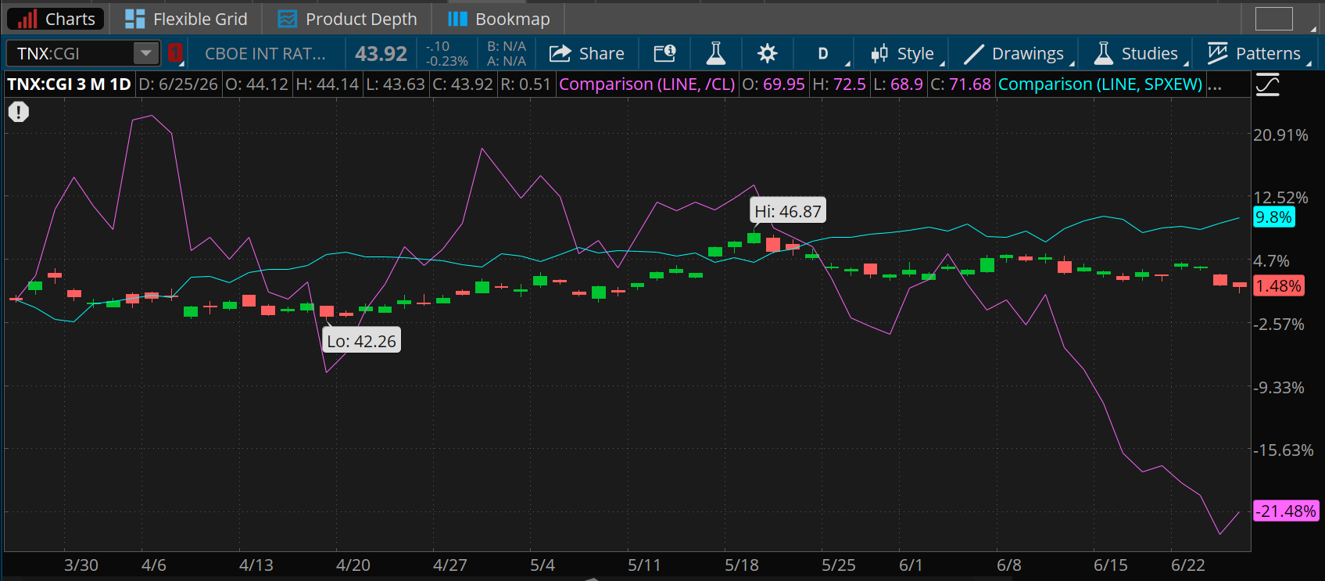Open the red symbol alert indicator
The image size is (1325, 581).
point(175,53)
